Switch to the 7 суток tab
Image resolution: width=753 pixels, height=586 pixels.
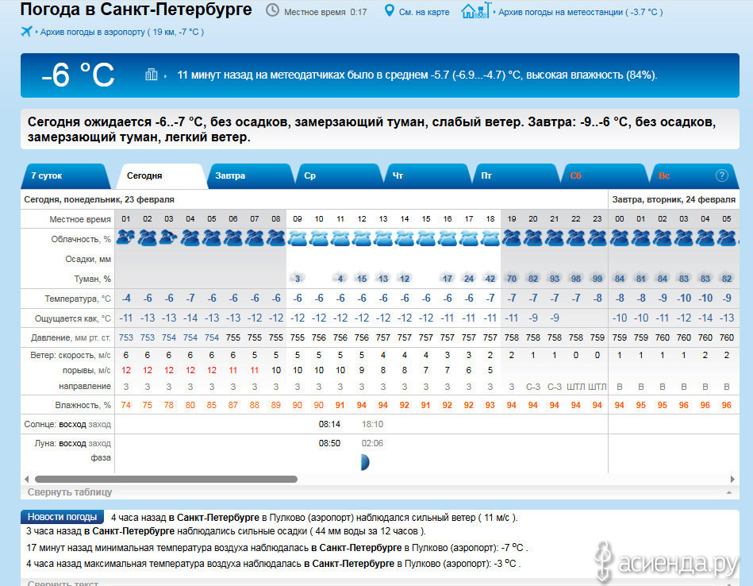click(x=48, y=175)
